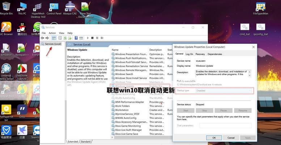This screenshot has height=145, width=281.
Task: Switch to the Log On tab
Action: coord(189,54)
